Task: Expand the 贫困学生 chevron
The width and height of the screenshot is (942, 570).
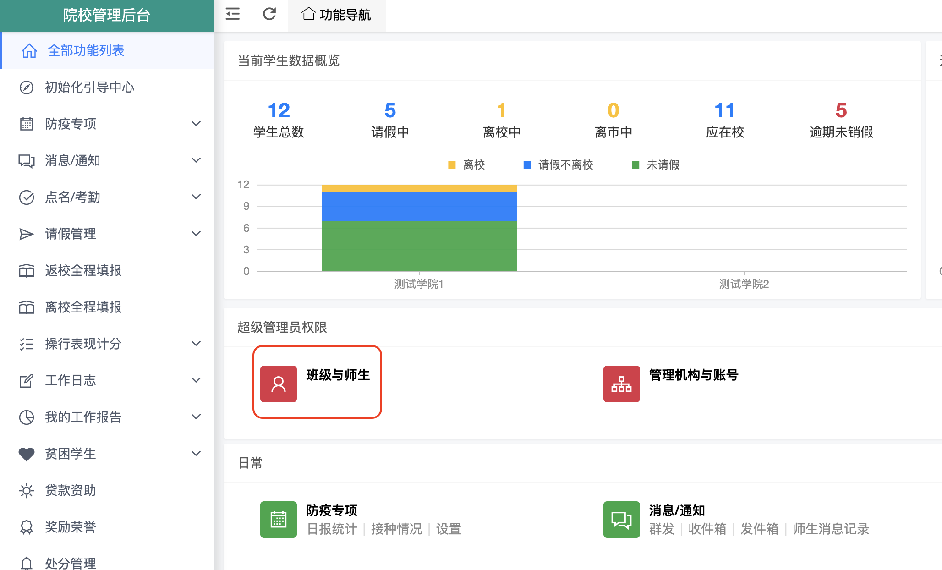Action: pos(196,454)
